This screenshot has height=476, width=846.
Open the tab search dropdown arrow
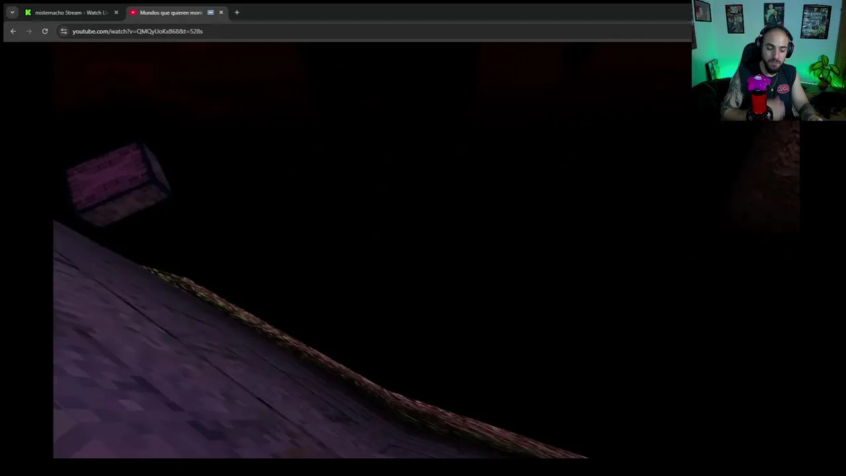[x=12, y=12]
